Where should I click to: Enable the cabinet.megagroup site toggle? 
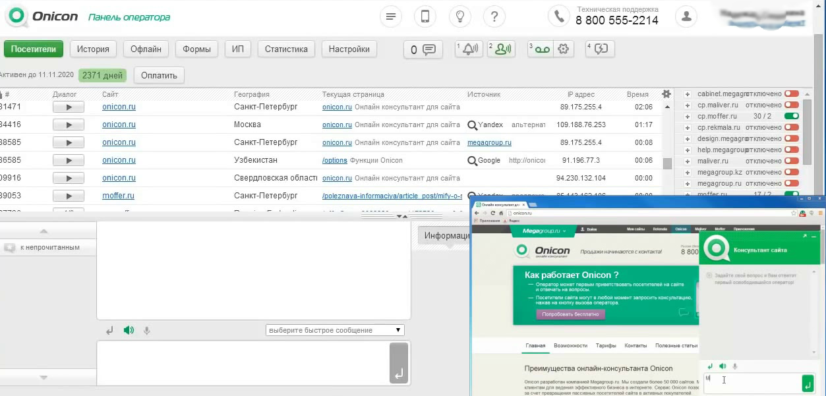(791, 94)
